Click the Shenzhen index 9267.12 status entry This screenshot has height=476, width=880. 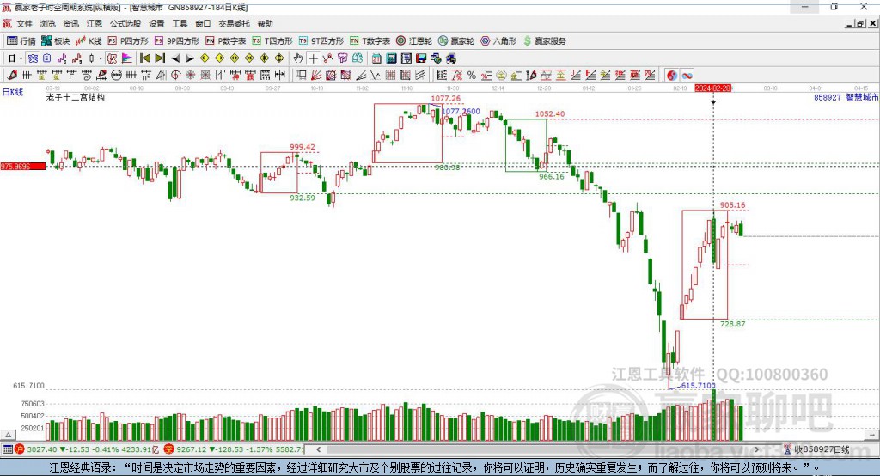point(235,449)
